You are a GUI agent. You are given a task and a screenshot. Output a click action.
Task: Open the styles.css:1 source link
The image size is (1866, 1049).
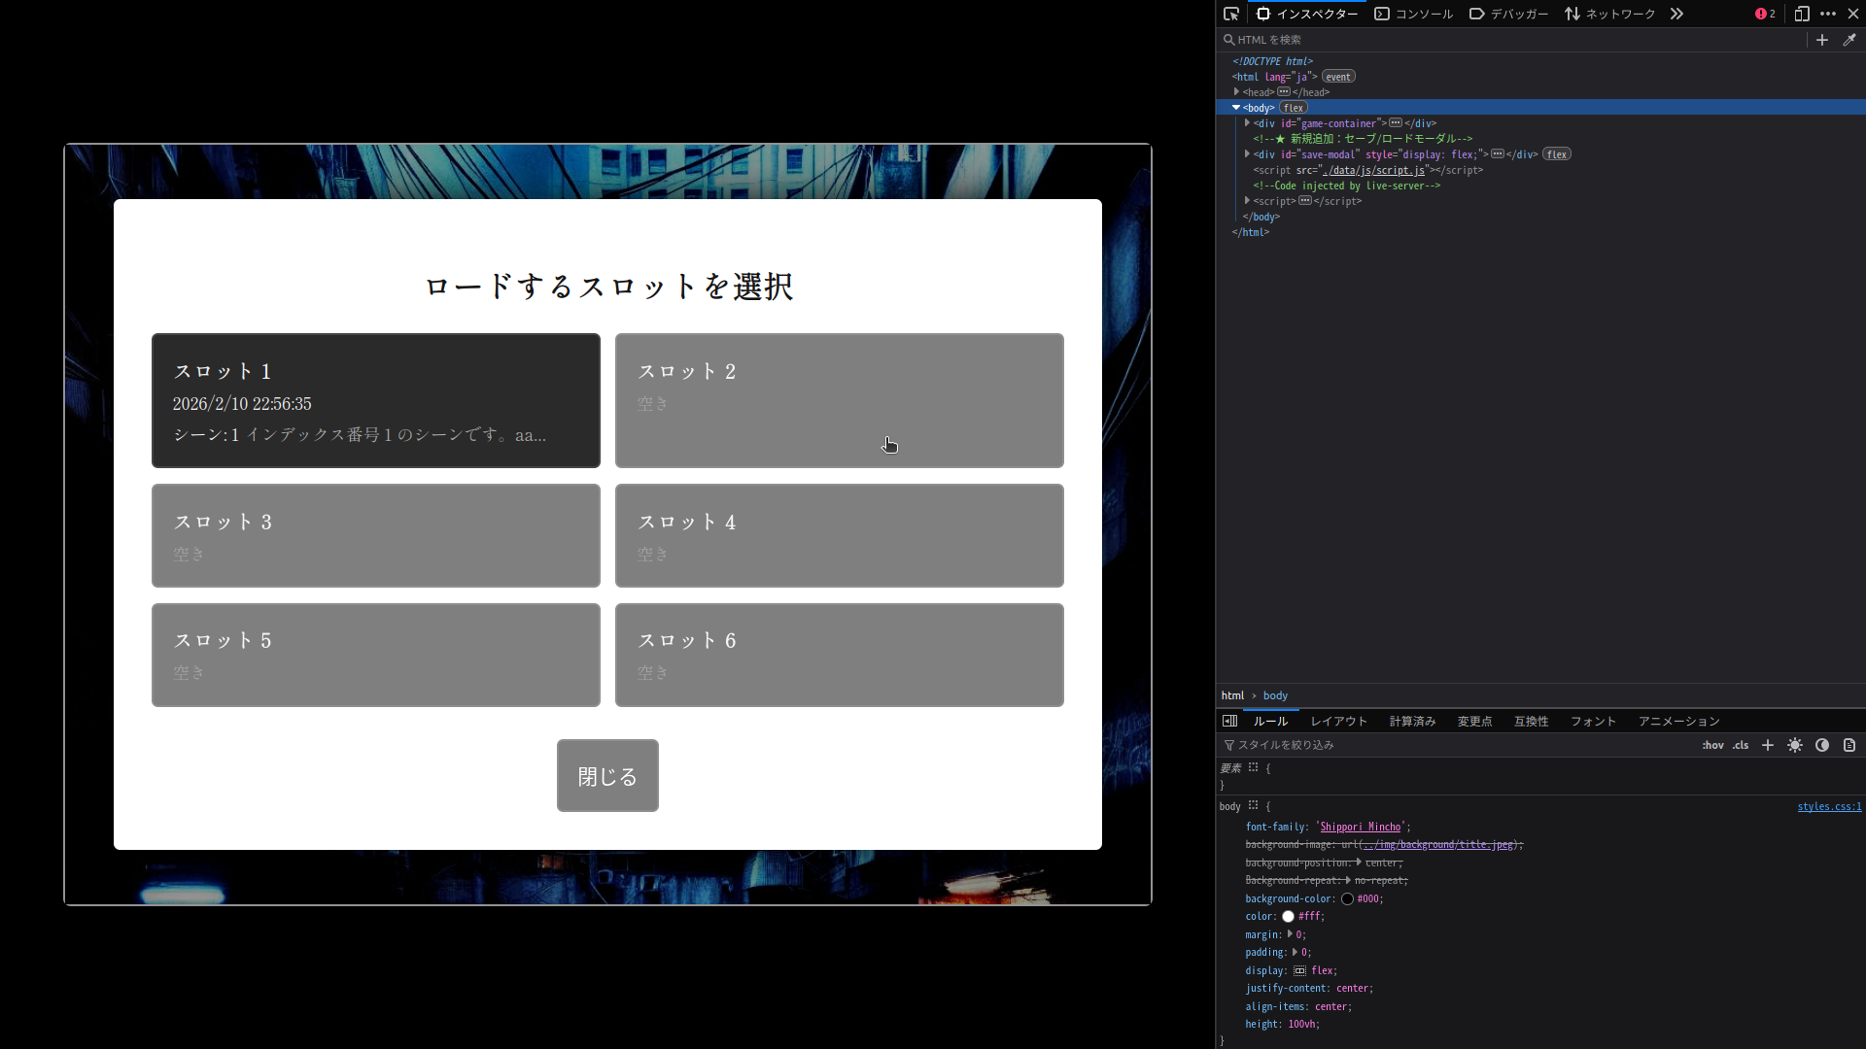pos(1829,806)
